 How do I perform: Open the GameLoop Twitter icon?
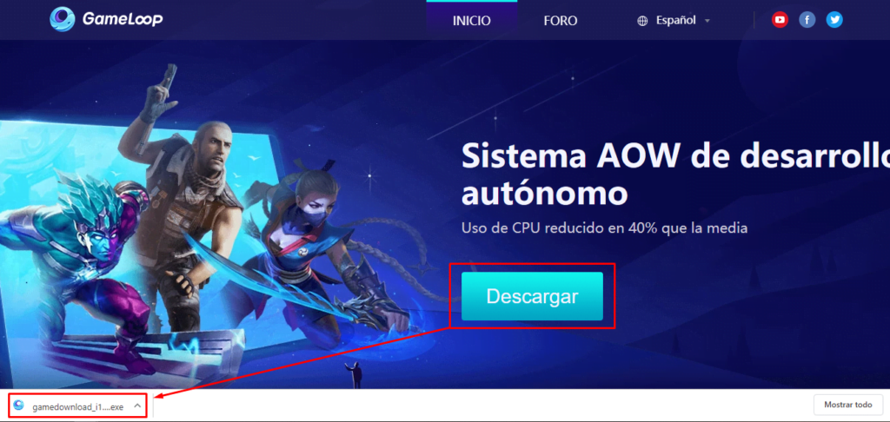click(x=834, y=21)
